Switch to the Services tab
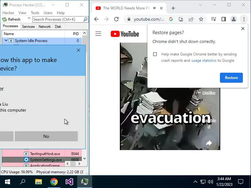 click(28, 27)
